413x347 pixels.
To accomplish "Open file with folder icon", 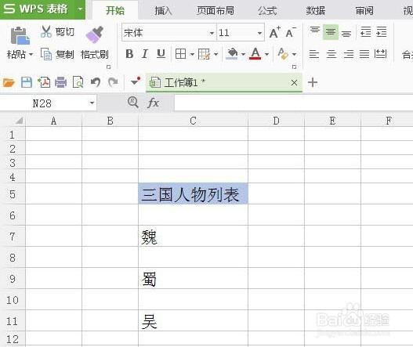I will (x=9, y=82).
